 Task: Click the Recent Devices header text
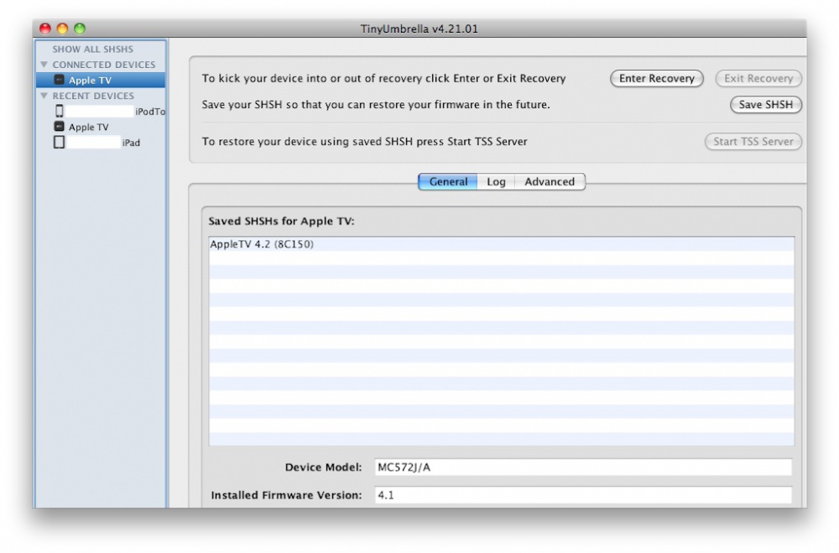pos(93,96)
